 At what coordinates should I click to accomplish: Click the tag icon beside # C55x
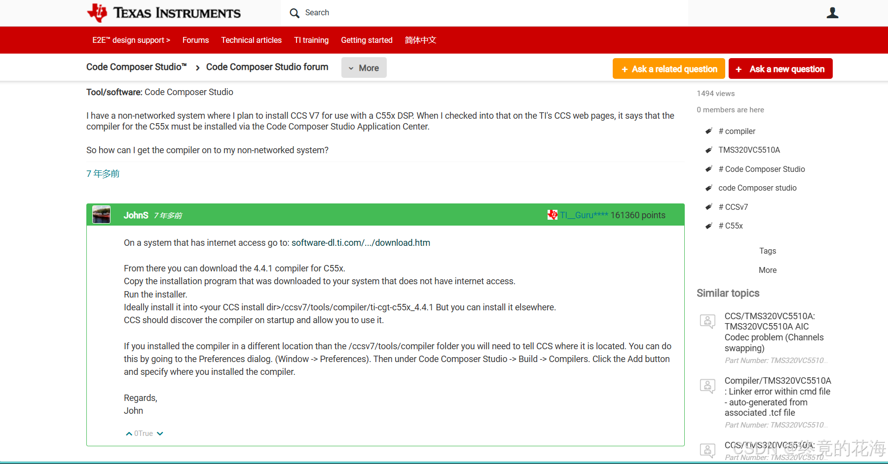pyautogui.click(x=708, y=226)
